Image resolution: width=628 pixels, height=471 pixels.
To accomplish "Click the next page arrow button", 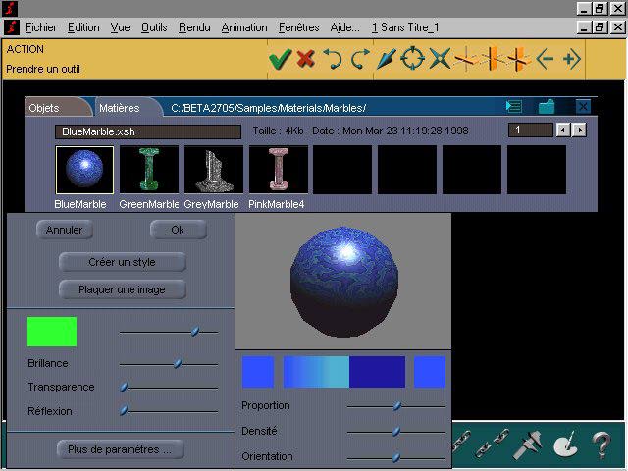I will click(580, 131).
